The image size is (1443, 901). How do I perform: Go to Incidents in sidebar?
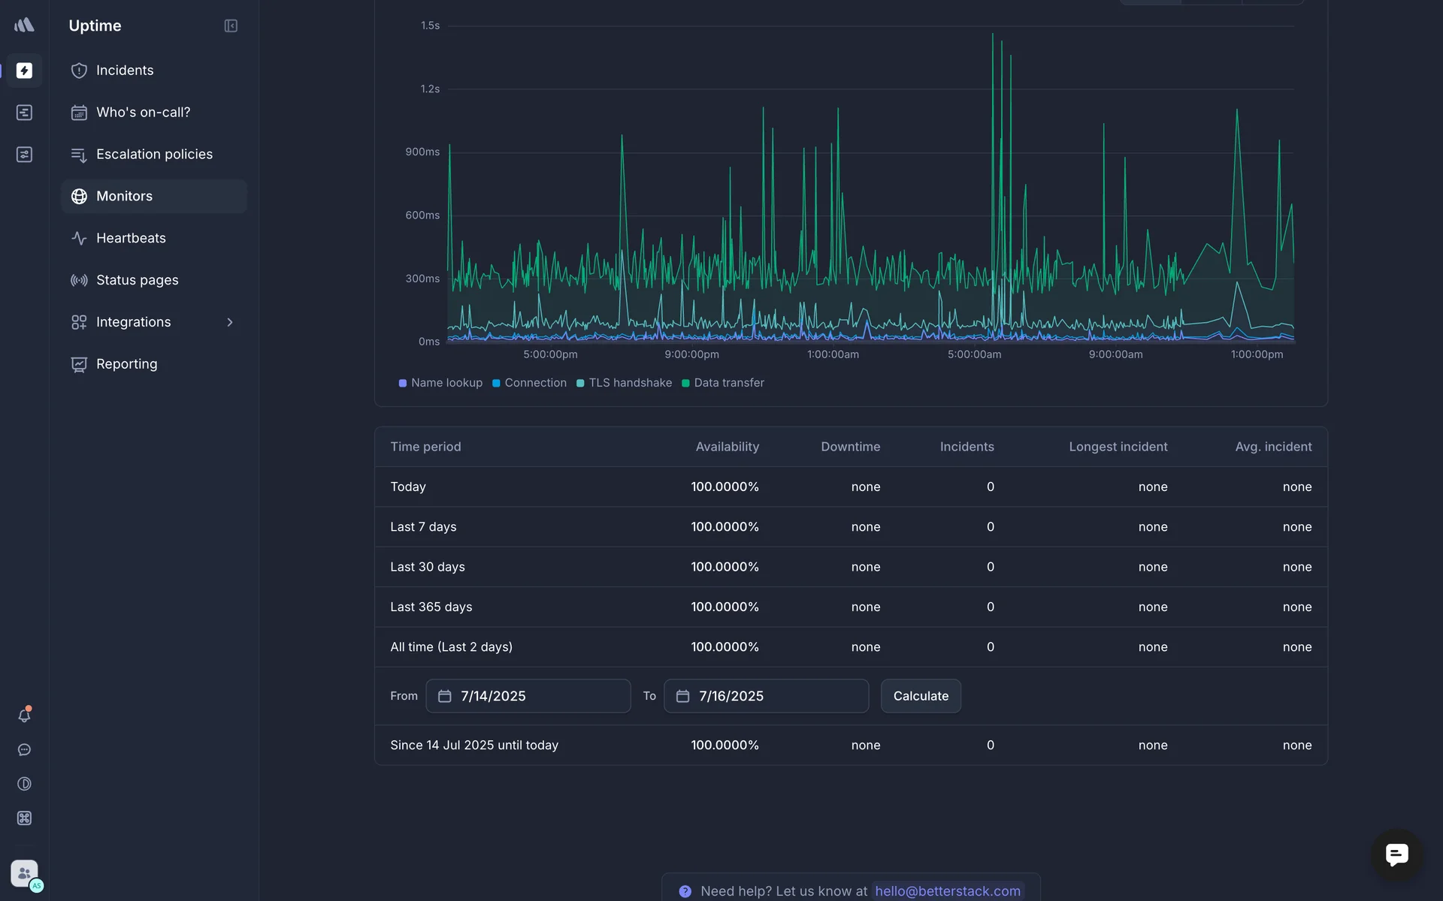tap(125, 71)
